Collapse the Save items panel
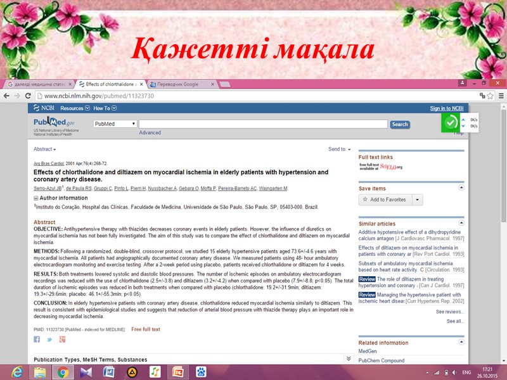The image size is (507, 380). pyautogui.click(x=461, y=187)
